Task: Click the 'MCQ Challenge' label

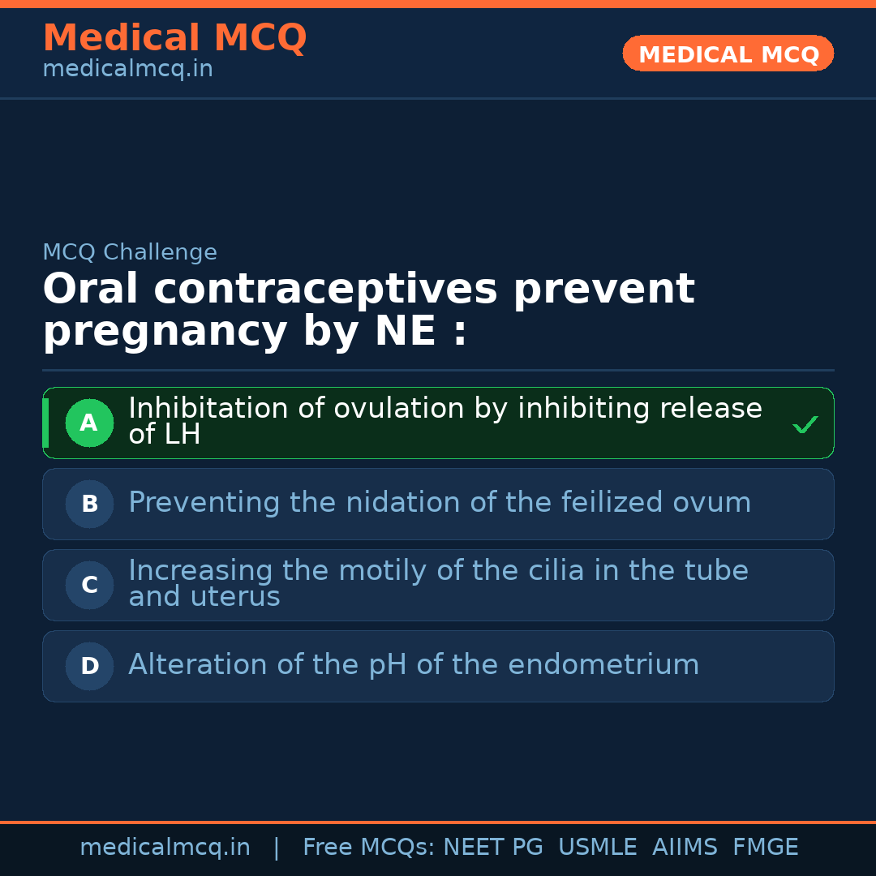Action: [130, 252]
